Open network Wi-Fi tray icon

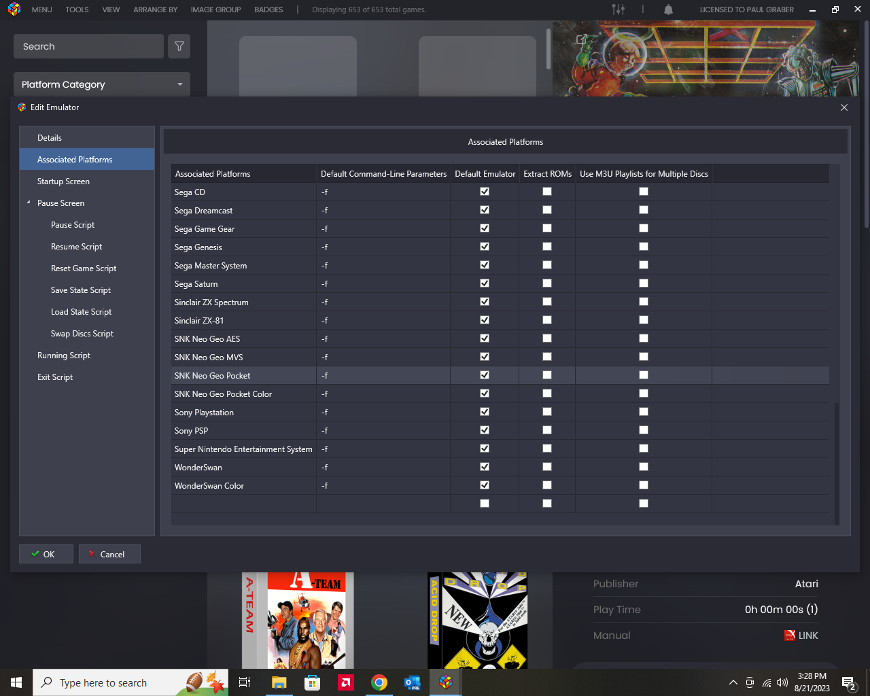767,682
